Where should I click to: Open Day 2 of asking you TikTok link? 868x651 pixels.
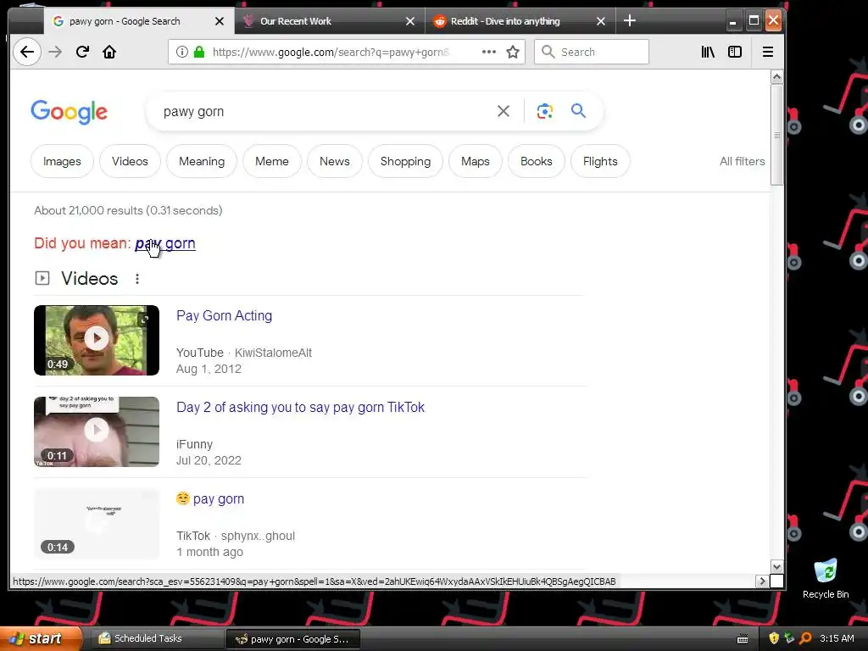click(x=300, y=408)
